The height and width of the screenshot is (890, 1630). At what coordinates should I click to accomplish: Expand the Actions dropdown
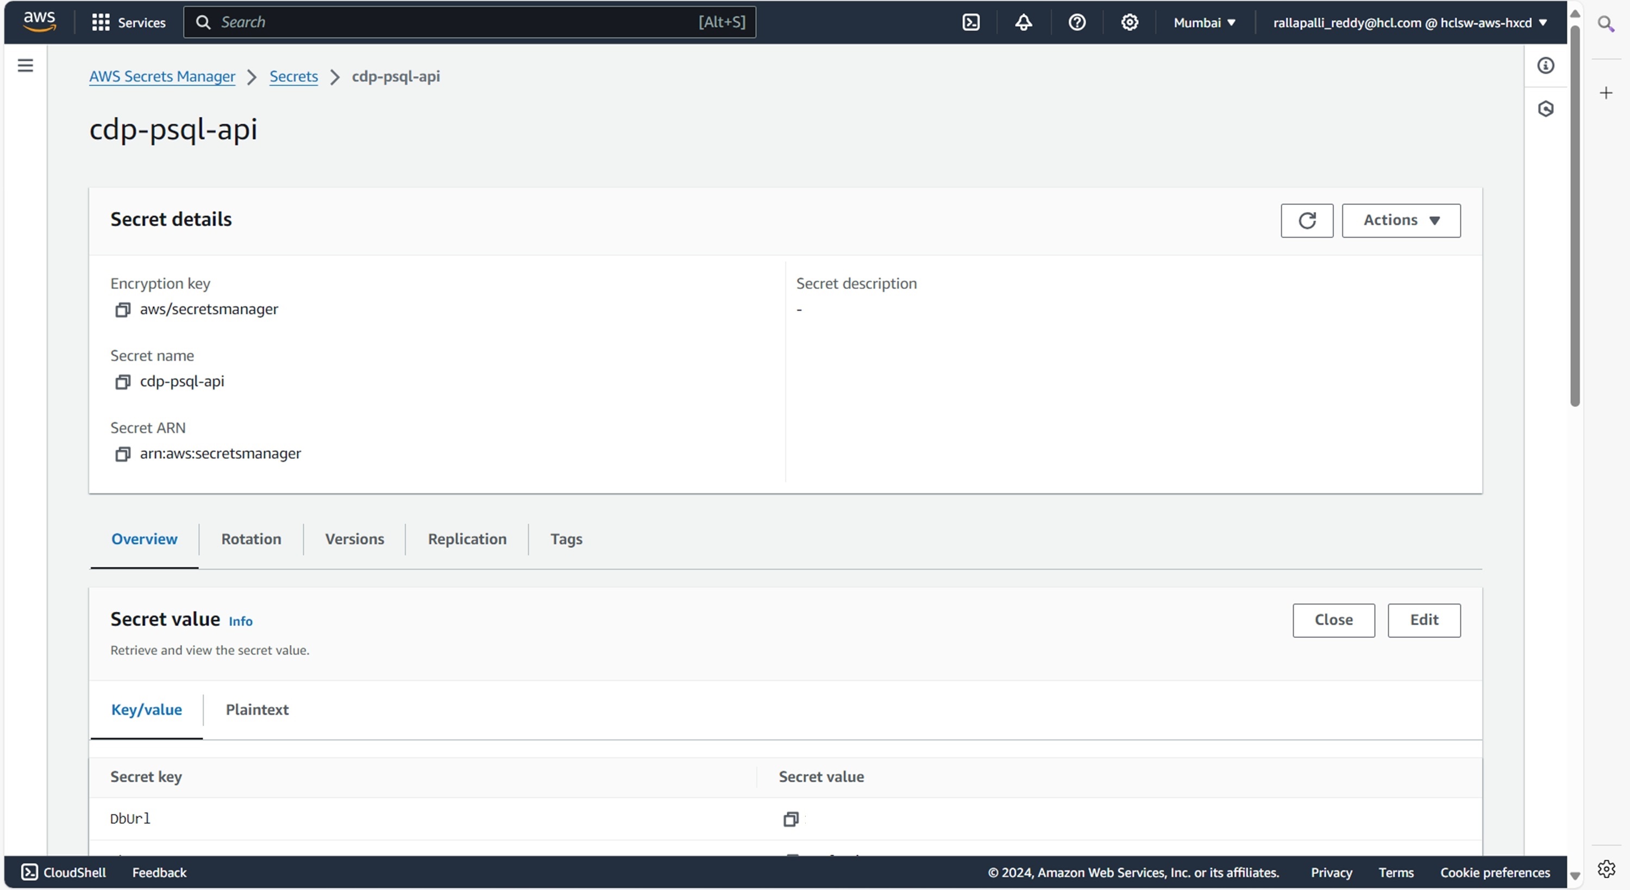(1401, 220)
